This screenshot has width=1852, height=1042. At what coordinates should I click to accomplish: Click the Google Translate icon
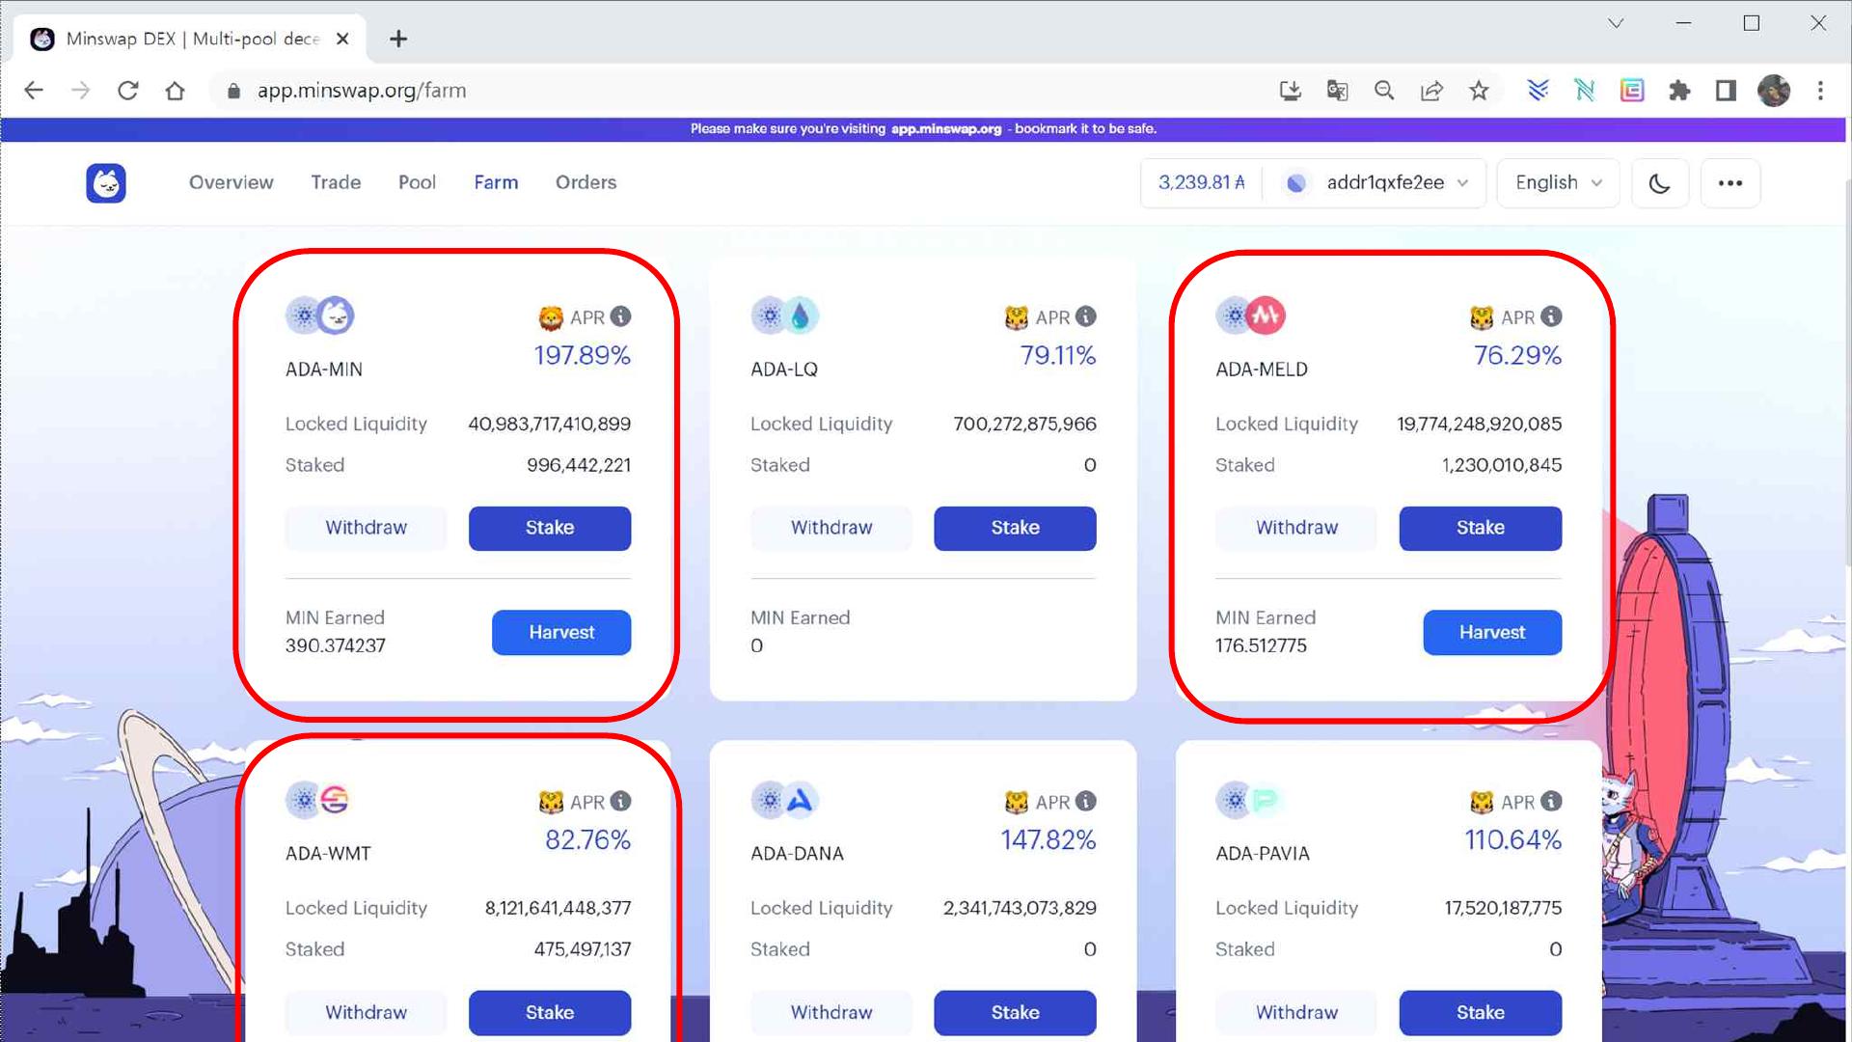click(1337, 91)
